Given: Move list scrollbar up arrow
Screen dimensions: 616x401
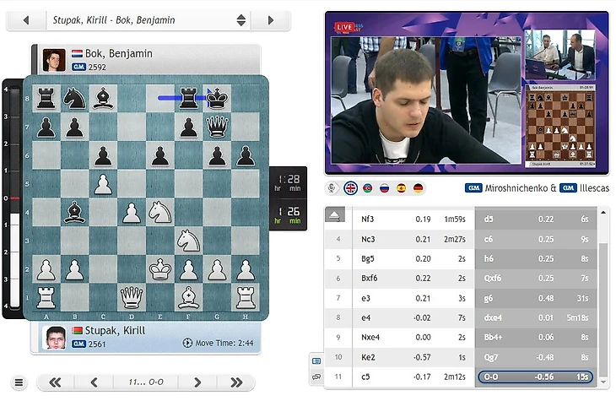Looking at the screenshot, I should 603,213.
